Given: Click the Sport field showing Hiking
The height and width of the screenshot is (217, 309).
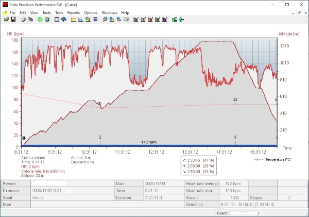Looking at the screenshot, I should point(73,197).
